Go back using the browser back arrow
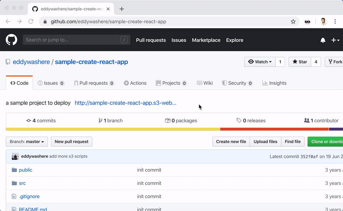The width and height of the screenshot is (343, 211). point(8,21)
